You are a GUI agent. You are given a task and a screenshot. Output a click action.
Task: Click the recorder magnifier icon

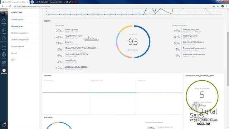[40, 2]
